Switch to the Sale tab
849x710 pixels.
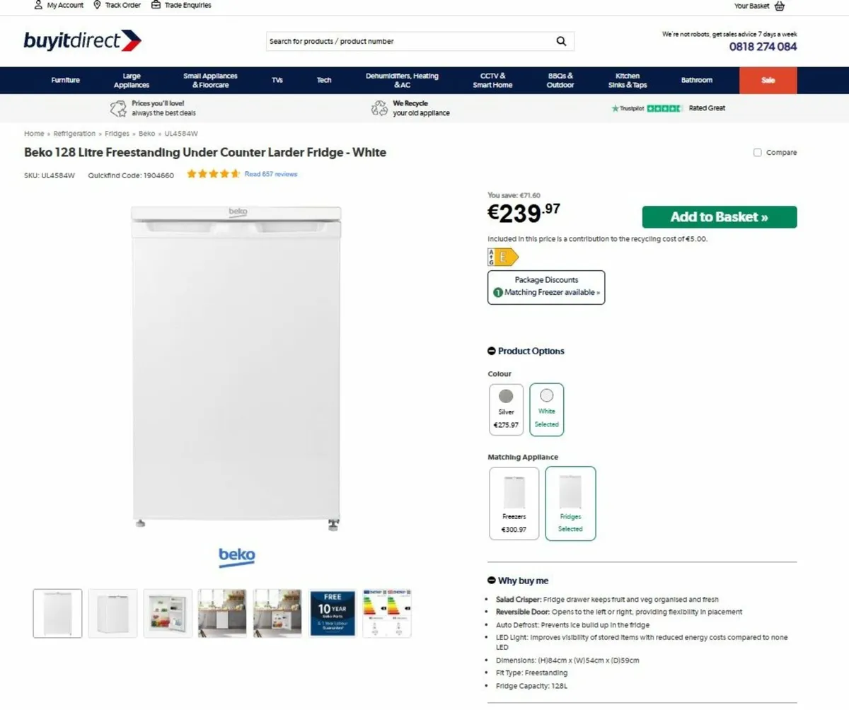click(x=768, y=80)
